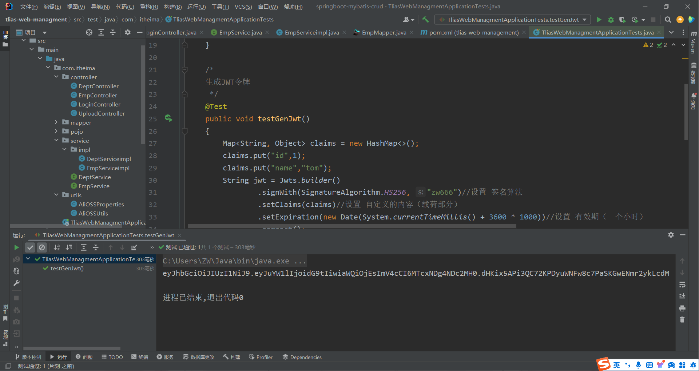Rerun the test in the Run panel
699x371 pixels.
(16, 247)
